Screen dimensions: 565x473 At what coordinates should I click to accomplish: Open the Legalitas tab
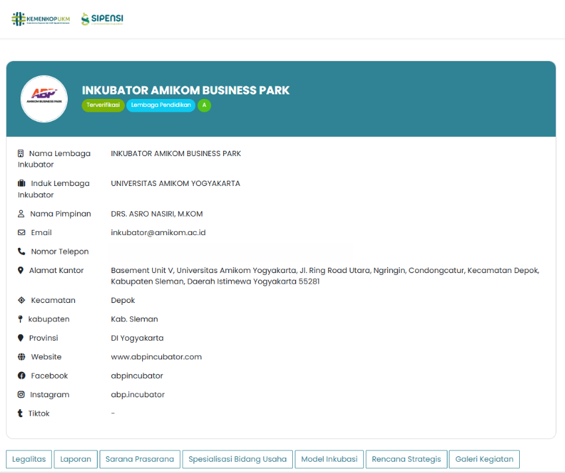click(x=29, y=459)
